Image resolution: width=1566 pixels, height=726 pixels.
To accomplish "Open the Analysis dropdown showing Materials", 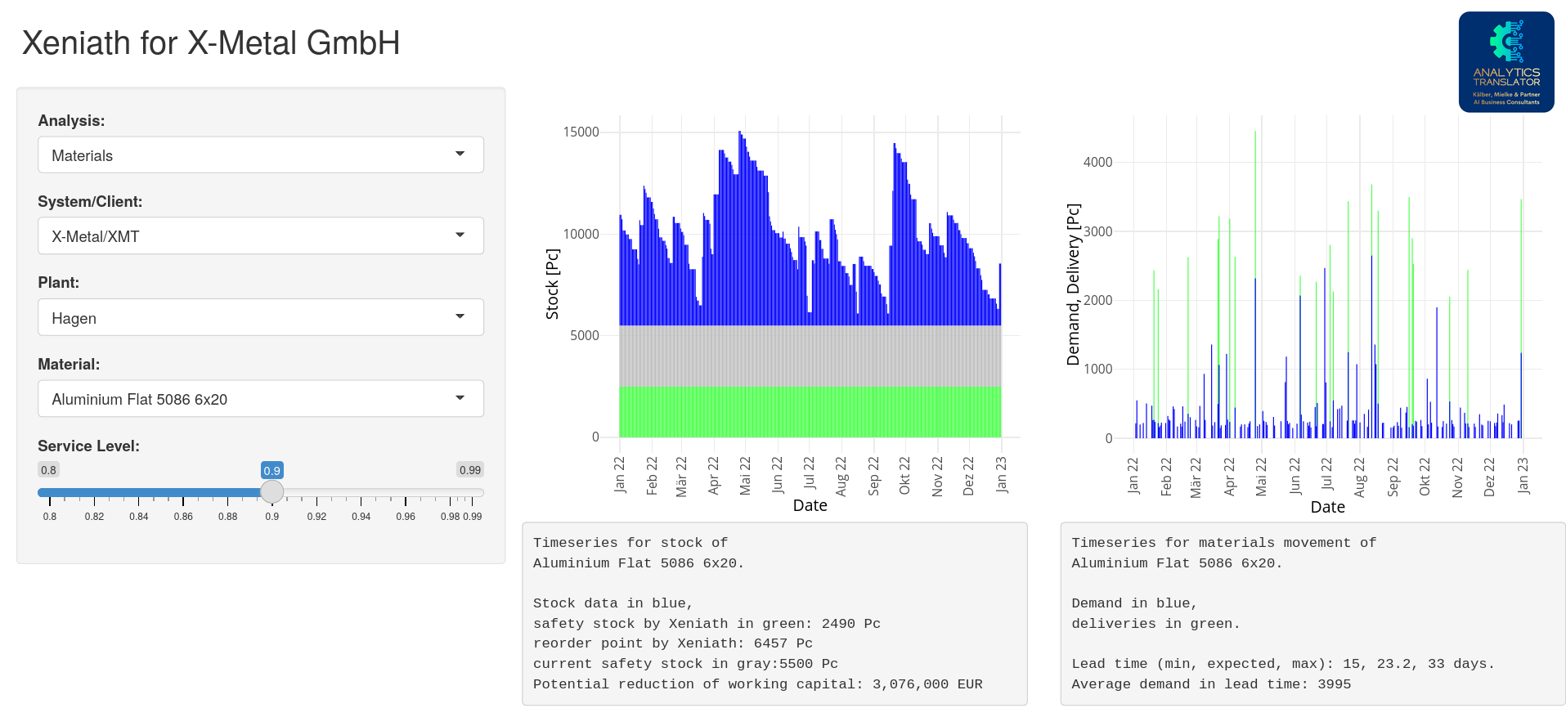I will coord(261,155).
